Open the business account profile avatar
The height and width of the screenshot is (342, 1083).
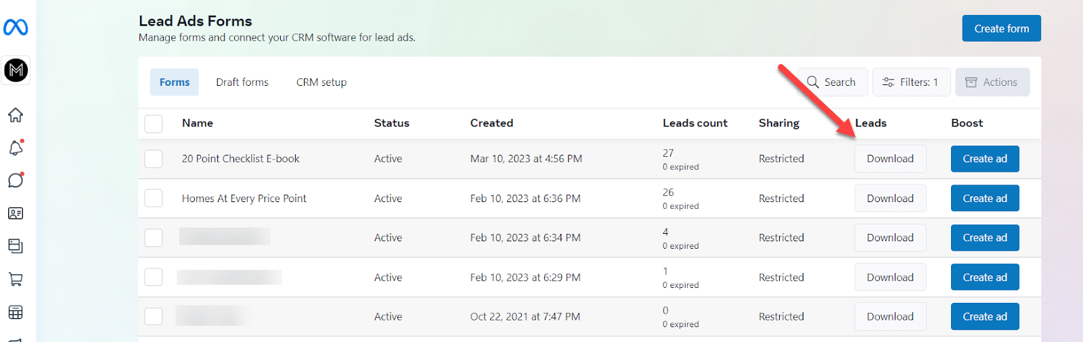(16, 70)
